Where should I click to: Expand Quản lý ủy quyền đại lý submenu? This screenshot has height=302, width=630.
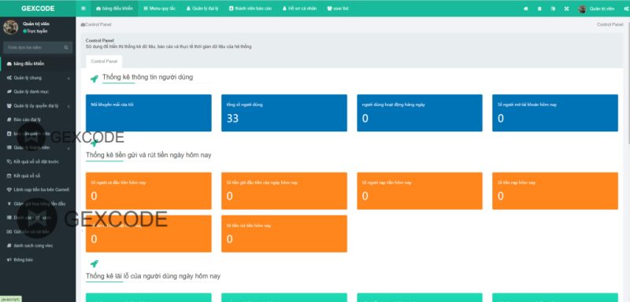pyautogui.click(x=38, y=106)
